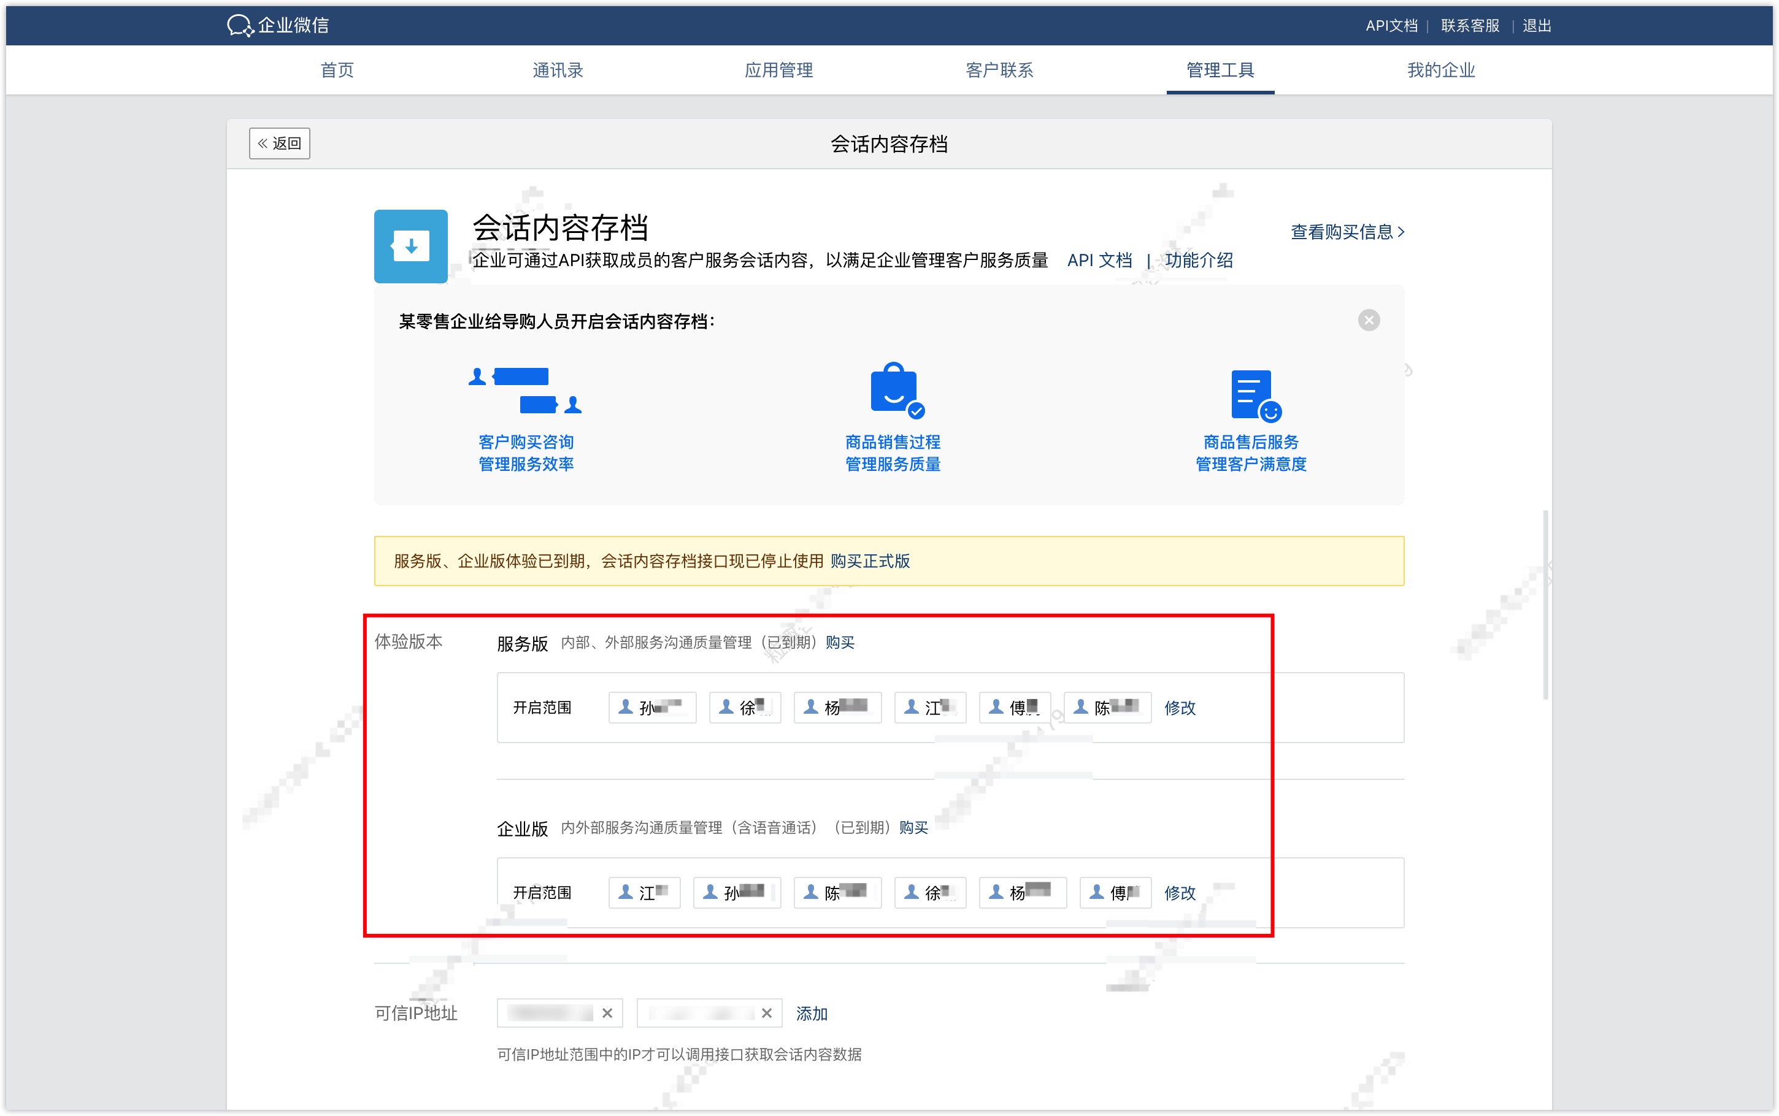The width and height of the screenshot is (1779, 1116).
Task: Click the 企业微信 logo
Action: point(279,25)
